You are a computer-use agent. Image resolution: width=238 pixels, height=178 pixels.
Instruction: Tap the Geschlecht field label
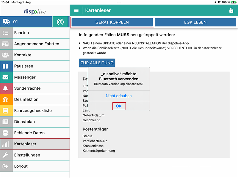tap(91, 120)
